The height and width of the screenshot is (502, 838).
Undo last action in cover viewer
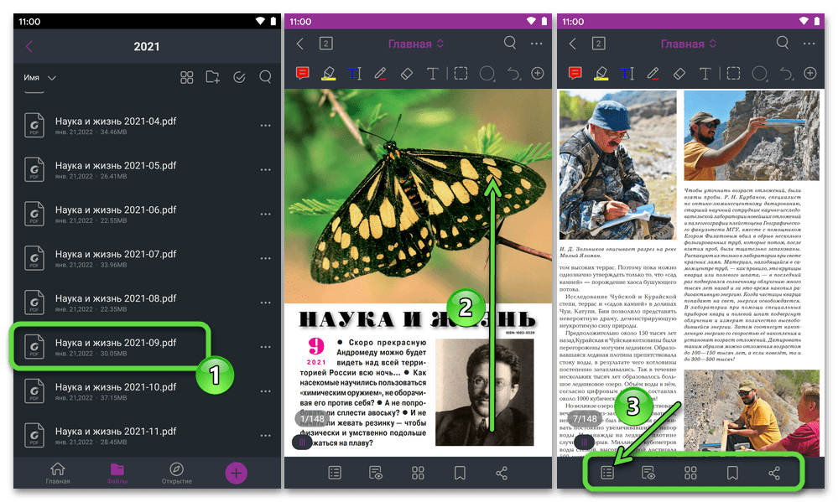click(513, 73)
